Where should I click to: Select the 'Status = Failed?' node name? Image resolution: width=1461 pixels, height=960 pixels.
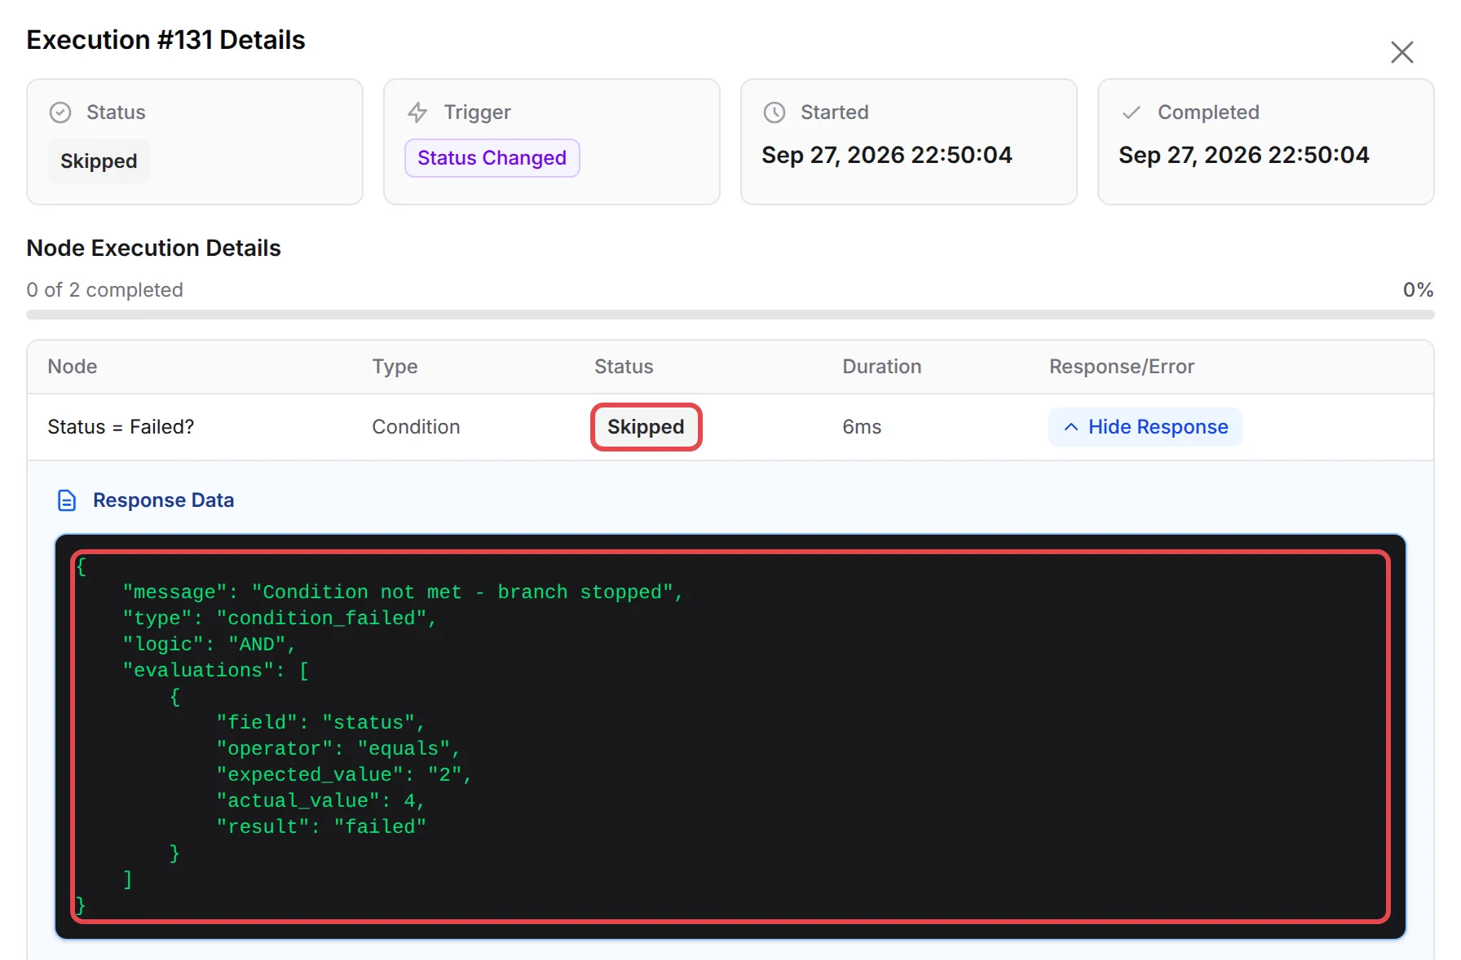pos(121,427)
